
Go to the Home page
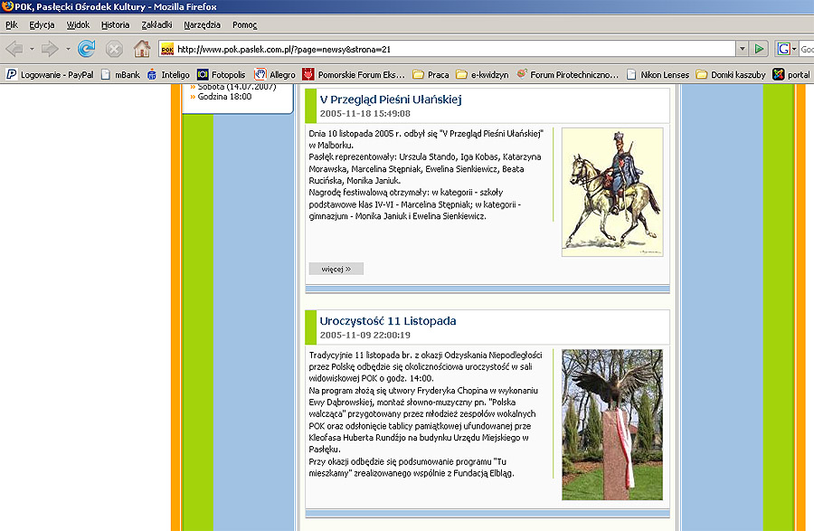tap(142, 49)
